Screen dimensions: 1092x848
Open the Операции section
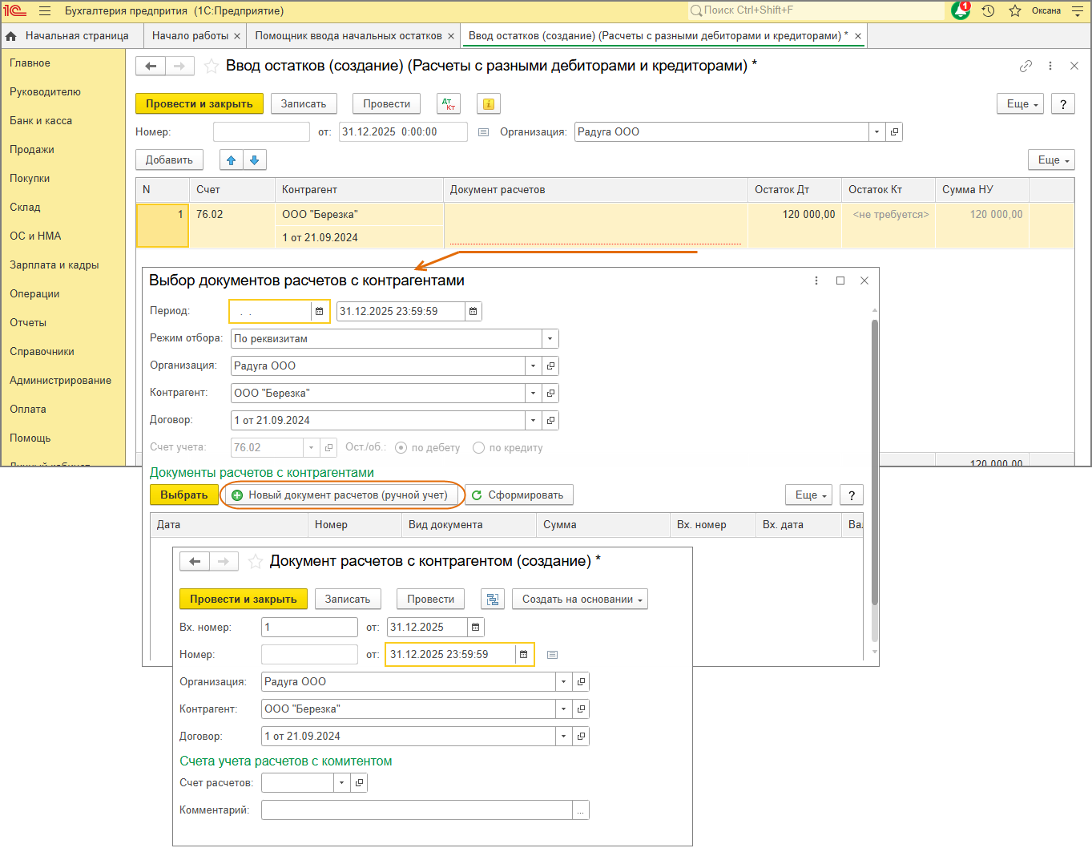(x=34, y=294)
